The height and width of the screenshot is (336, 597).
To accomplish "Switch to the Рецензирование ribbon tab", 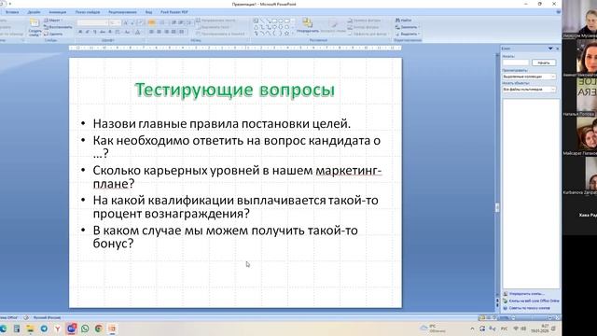I will tap(122, 12).
